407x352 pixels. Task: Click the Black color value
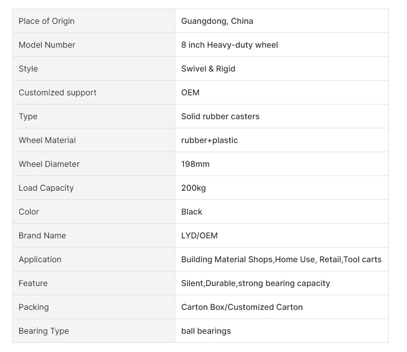pos(192,212)
